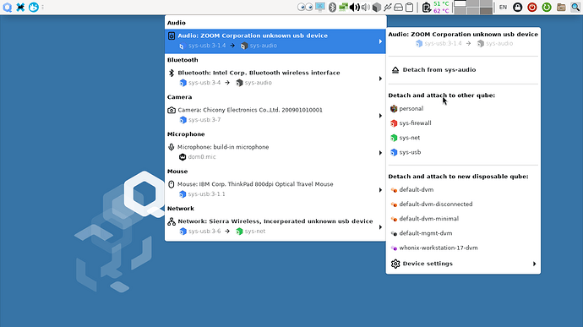Open Device settings

coord(463,264)
